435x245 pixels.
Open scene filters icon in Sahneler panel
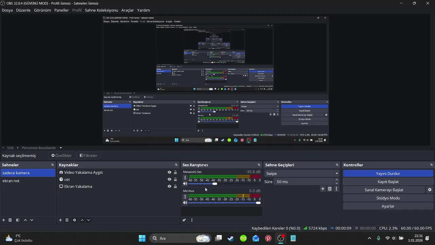click(18, 220)
